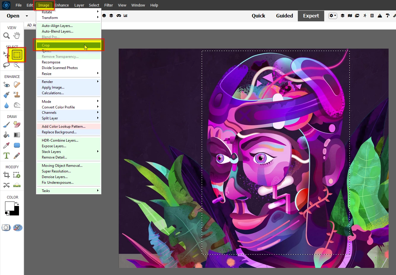Select the Rectangular Marquee tool

click(x=17, y=55)
